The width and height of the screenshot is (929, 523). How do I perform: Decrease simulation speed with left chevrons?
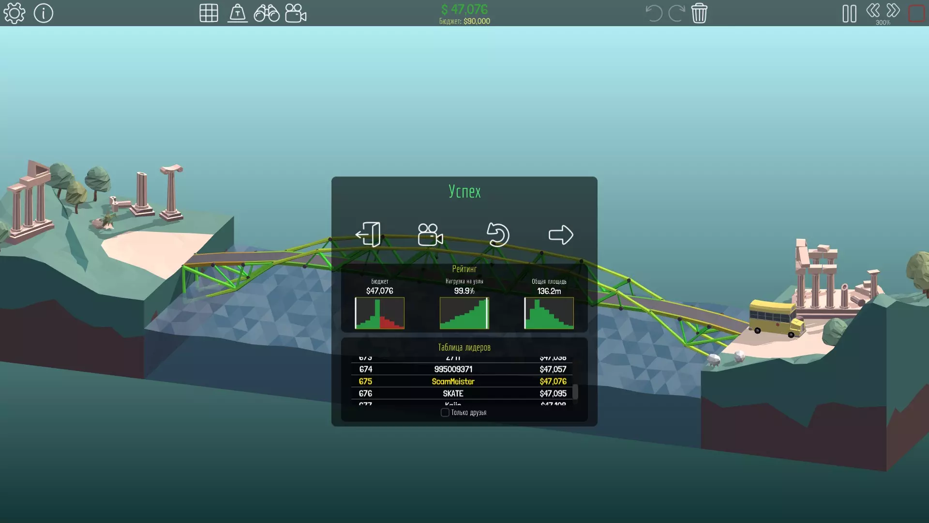click(873, 11)
